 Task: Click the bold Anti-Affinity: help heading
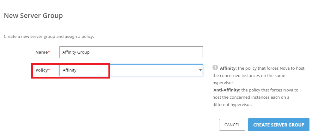pyautogui.click(x=226, y=90)
